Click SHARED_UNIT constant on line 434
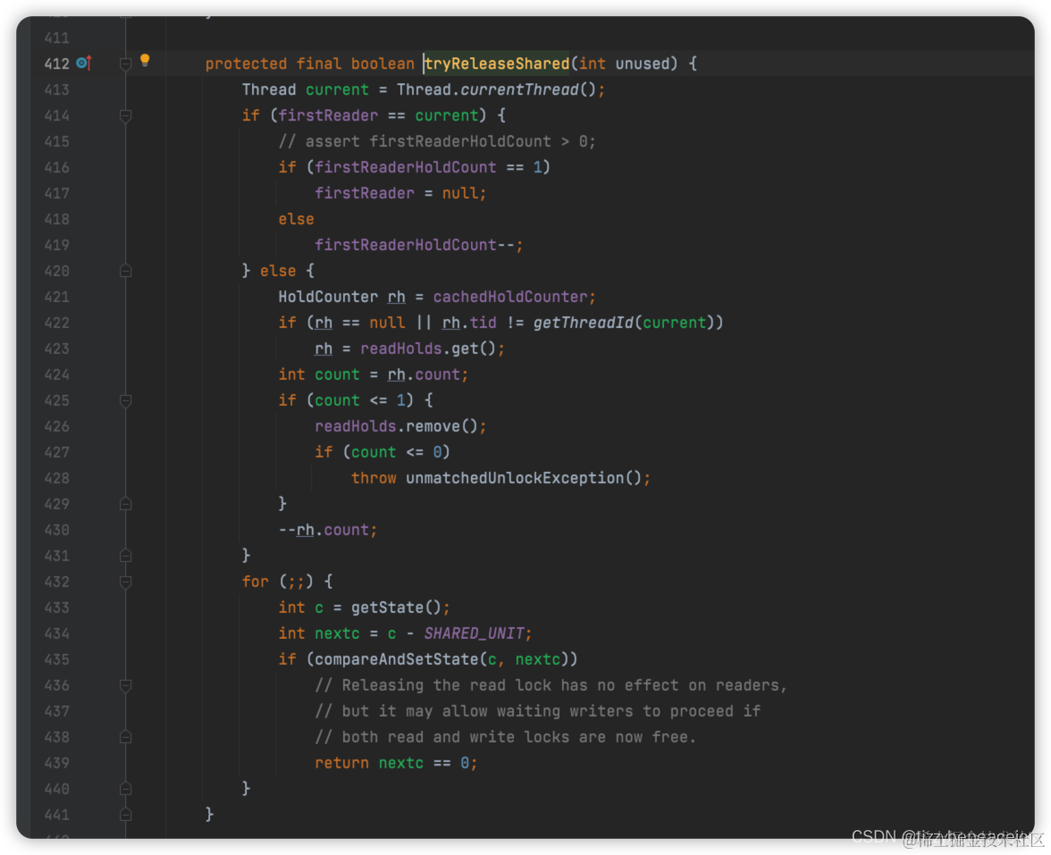Screen dimensions: 1051x855 (474, 634)
